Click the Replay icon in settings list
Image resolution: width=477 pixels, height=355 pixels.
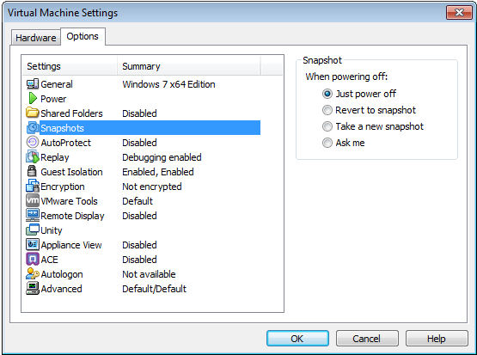[x=33, y=157]
